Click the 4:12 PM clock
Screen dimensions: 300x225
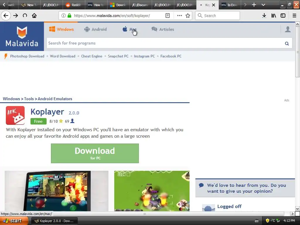click(x=289, y=221)
